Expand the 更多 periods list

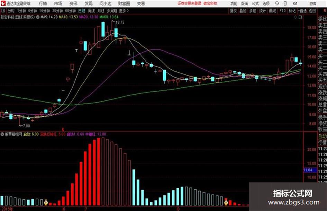point(124,11)
